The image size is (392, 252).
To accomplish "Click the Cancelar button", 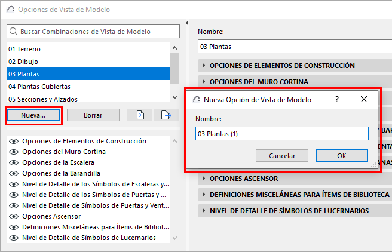I will 282,156.
